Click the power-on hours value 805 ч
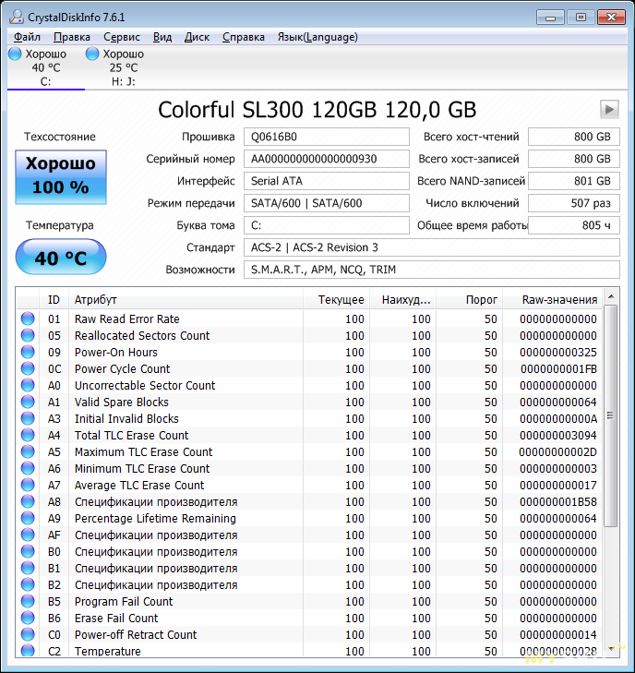Screen dimensions: 635x673 pos(574,225)
